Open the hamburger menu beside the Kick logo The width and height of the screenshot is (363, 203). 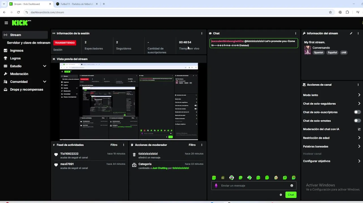pyautogui.click(x=6, y=23)
